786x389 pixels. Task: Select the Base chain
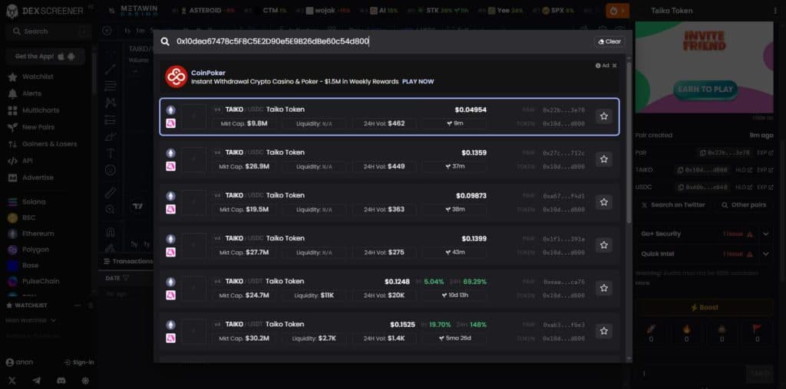click(x=30, y=266)
